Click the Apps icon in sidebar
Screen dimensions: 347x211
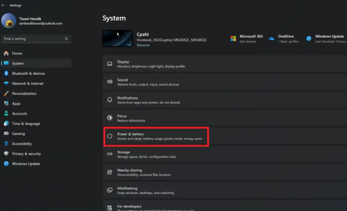6,103
